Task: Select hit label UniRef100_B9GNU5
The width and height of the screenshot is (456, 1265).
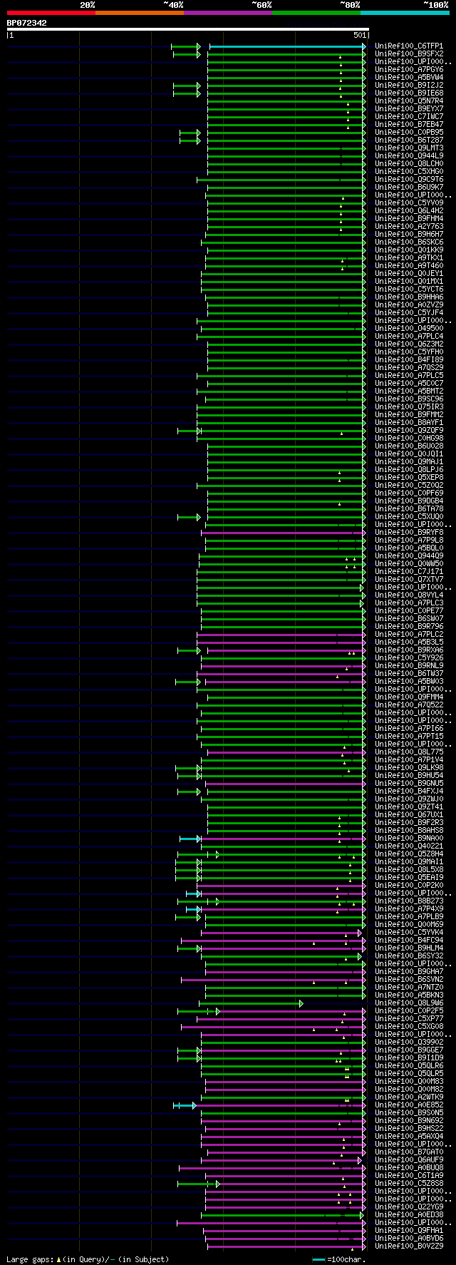Action: click(409, 783)
